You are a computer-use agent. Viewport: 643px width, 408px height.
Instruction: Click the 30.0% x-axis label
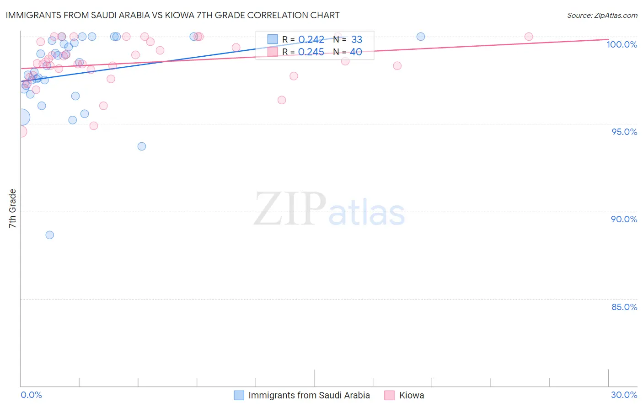pos(624,395)
